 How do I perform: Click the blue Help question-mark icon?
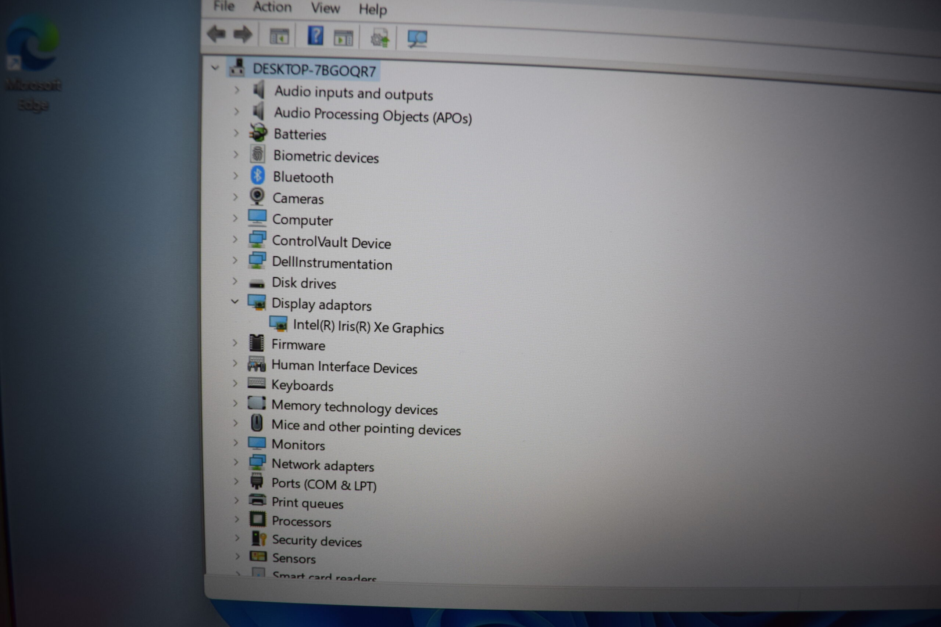[x=315, y=35]
